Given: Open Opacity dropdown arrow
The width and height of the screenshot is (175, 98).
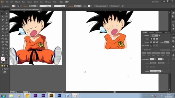Looking at the screenshot, I should 82,6.
